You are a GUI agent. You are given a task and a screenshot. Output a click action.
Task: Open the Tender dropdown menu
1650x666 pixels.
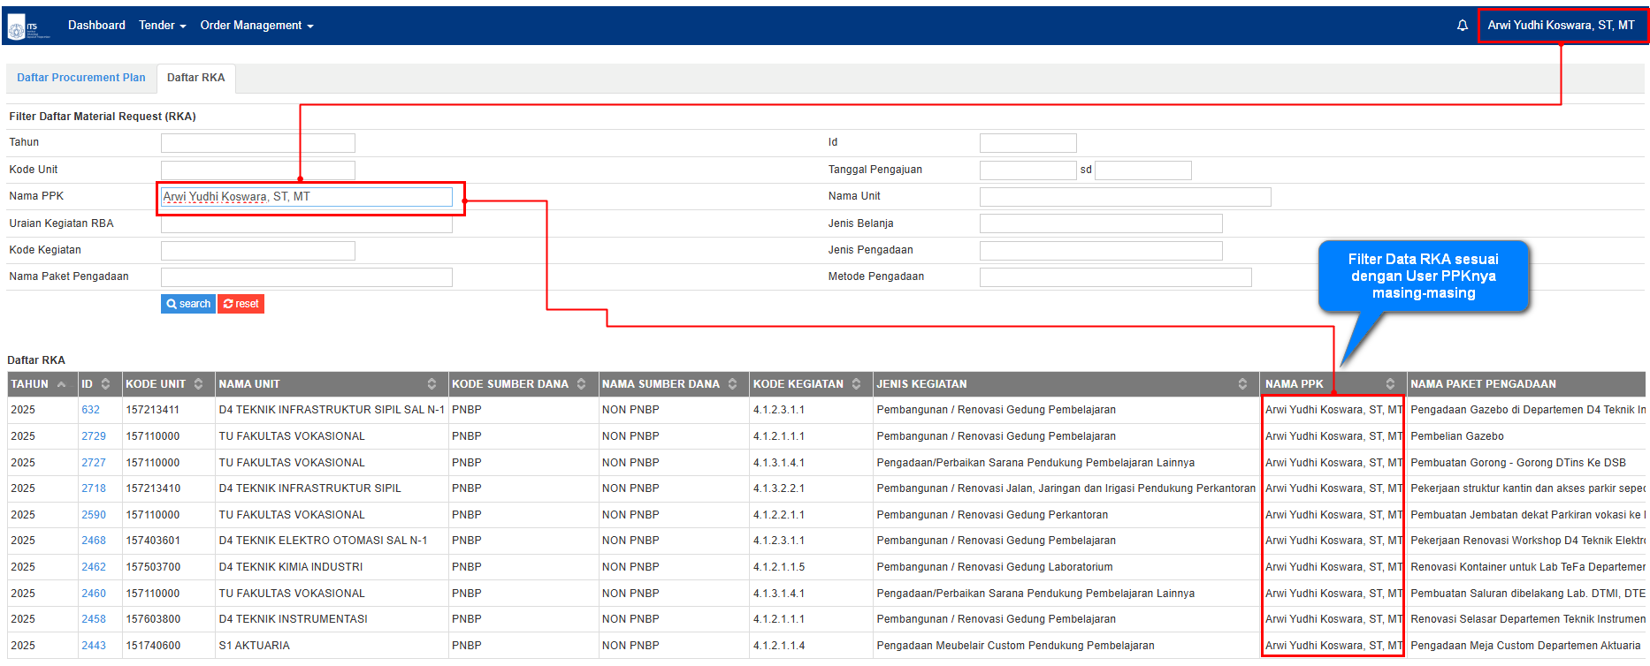pyautogui.click(x=162, y=26)
